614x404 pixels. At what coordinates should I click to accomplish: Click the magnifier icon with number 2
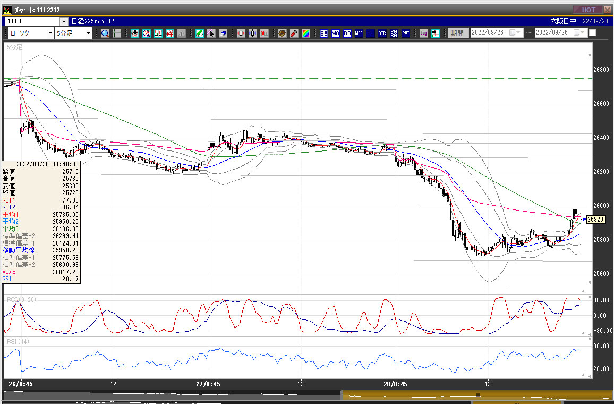[147, 33]
